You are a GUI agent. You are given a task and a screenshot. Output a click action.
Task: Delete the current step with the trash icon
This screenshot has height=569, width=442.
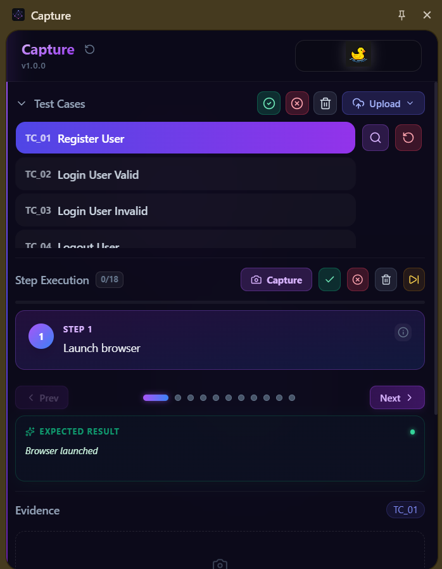(386, 279)
